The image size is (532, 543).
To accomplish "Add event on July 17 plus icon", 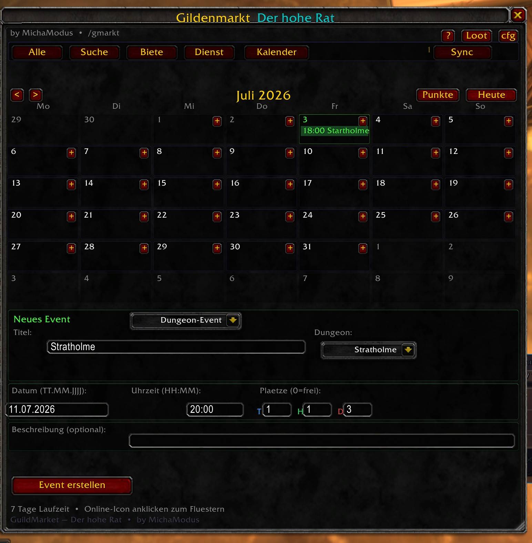I will [363, 185].
